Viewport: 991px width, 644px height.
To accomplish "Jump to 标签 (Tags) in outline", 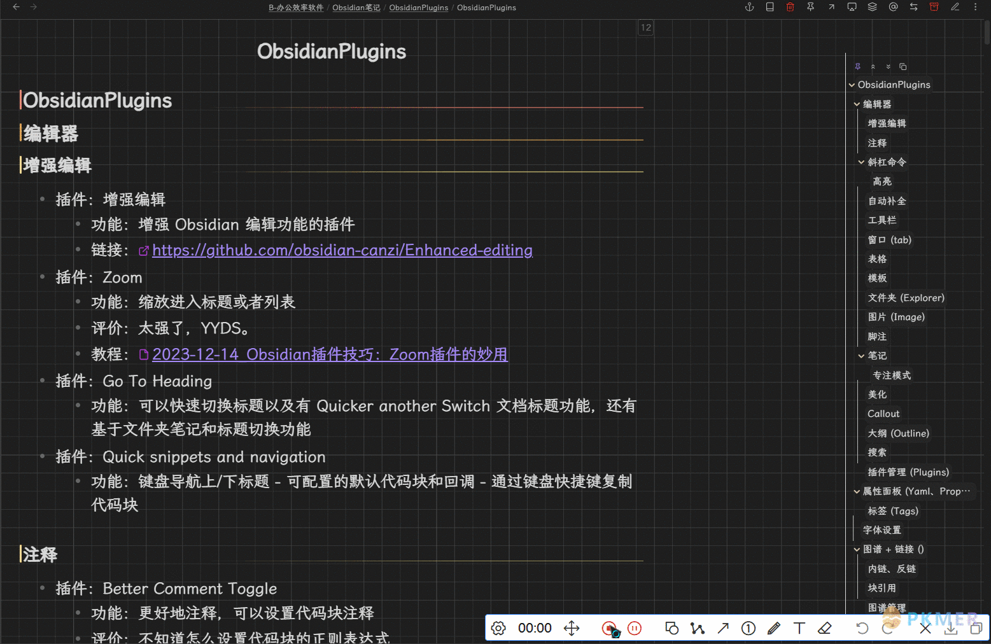I will pos(893,511).
